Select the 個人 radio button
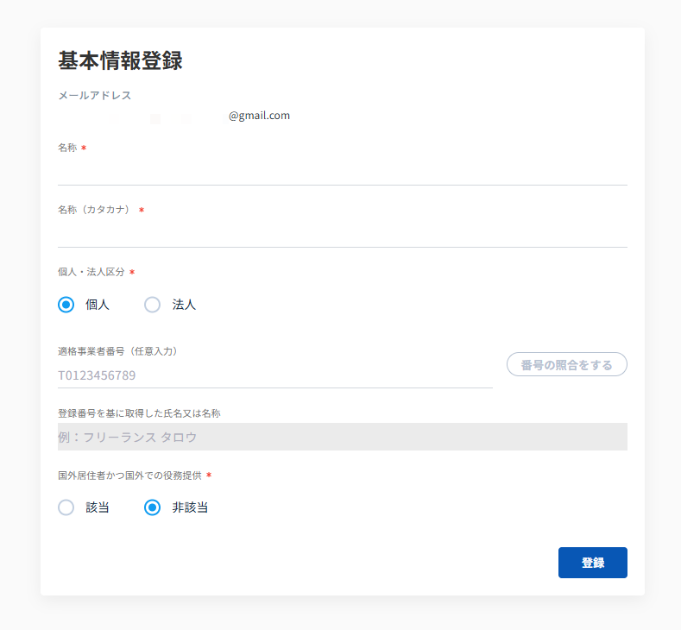Image resolution: width=681 pixels, height=630 pixels. point(66,305)
